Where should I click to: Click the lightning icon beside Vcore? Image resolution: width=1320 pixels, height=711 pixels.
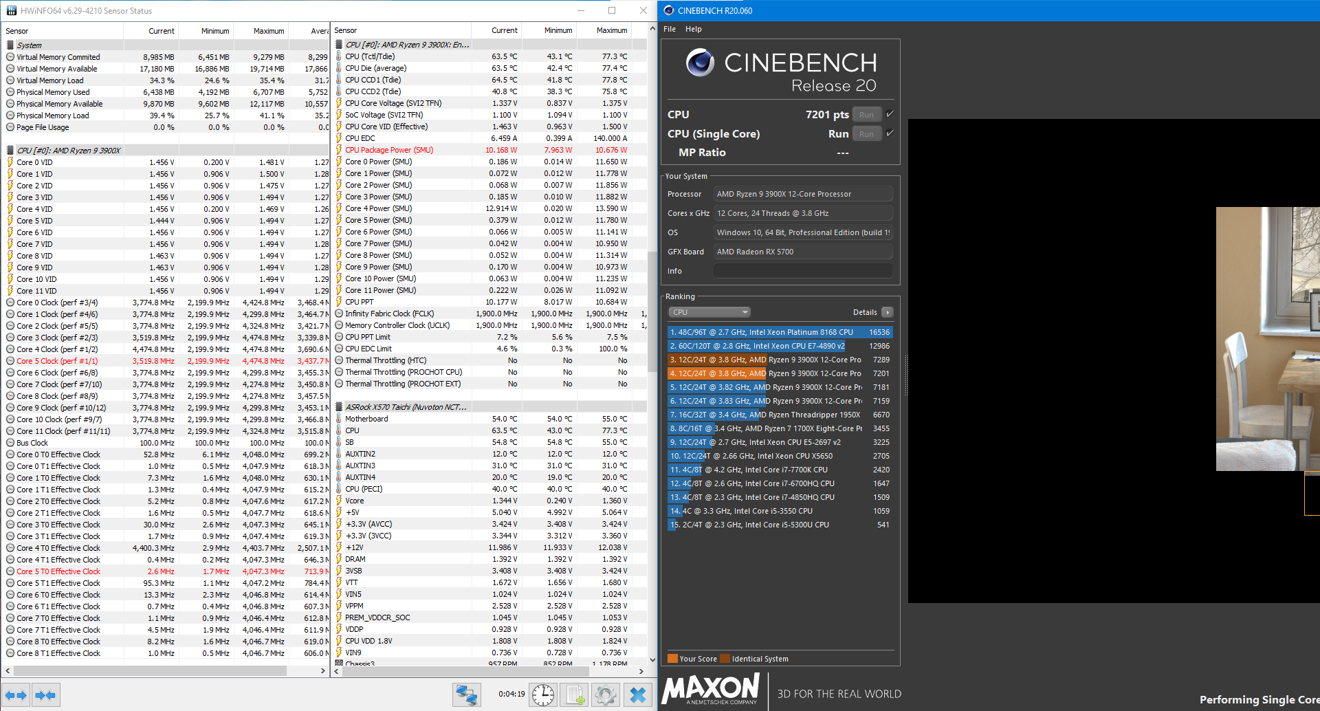(339, 501)
